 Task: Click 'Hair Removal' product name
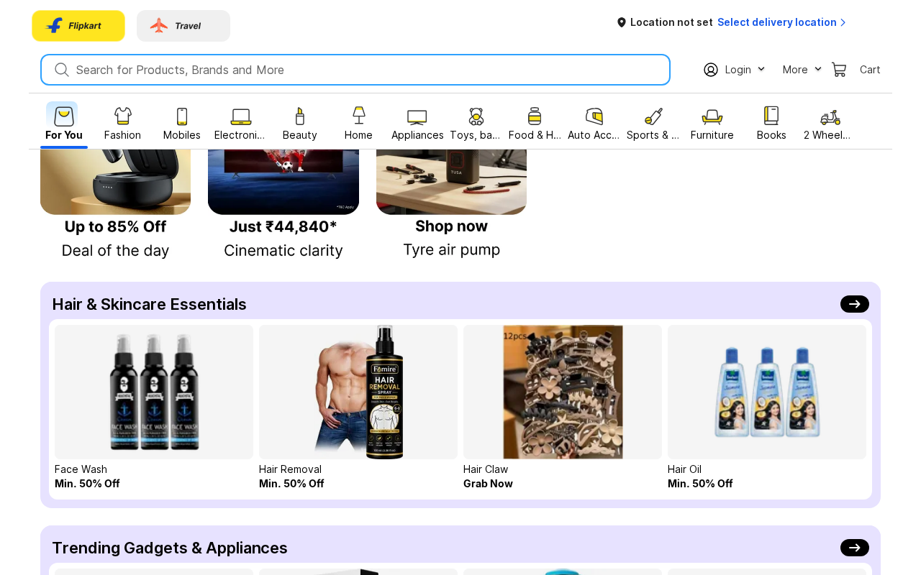tap(290, 469)
